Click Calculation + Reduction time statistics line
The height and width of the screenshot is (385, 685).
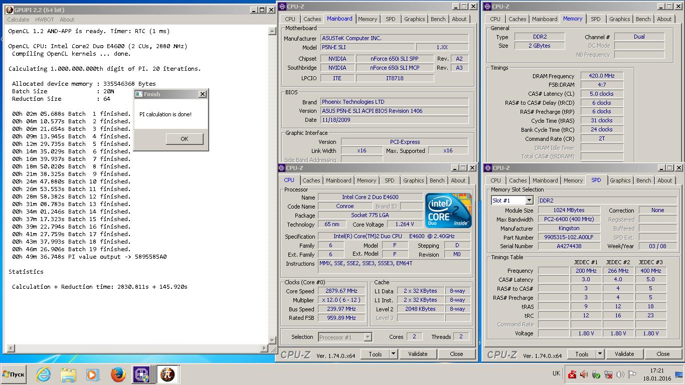[x=100, y=287]
